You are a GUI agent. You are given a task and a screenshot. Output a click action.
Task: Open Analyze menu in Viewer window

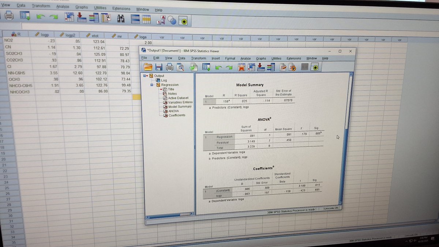pos(245,58)
